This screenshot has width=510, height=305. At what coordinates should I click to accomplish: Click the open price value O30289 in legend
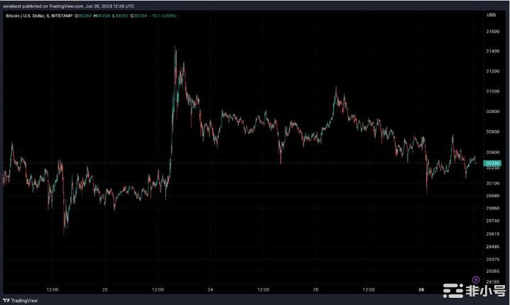pos(82,14)
